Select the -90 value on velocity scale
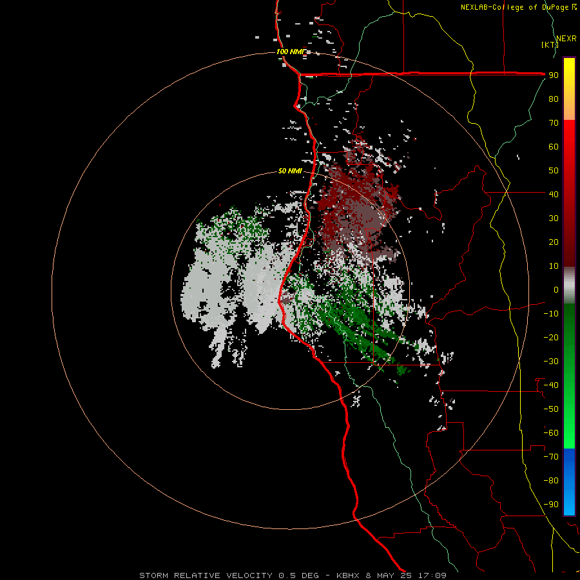Viewport: 580px width, 580px height. (x=551, y=505)
